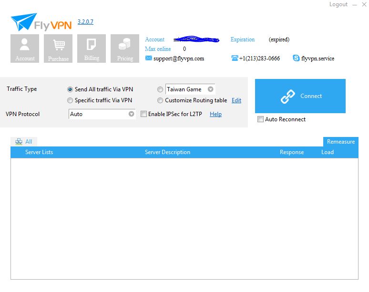Select the Taiwan Game radio option
The width and height of the screenshot is (369, 292).
(x=160, y=89)
